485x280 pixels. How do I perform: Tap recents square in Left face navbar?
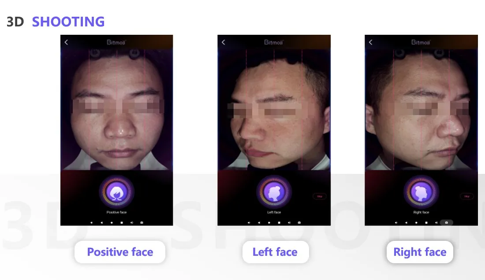(279, 223)
